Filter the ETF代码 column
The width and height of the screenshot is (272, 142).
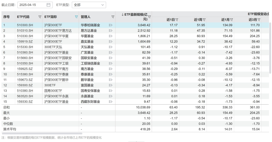tap(40, 17)
